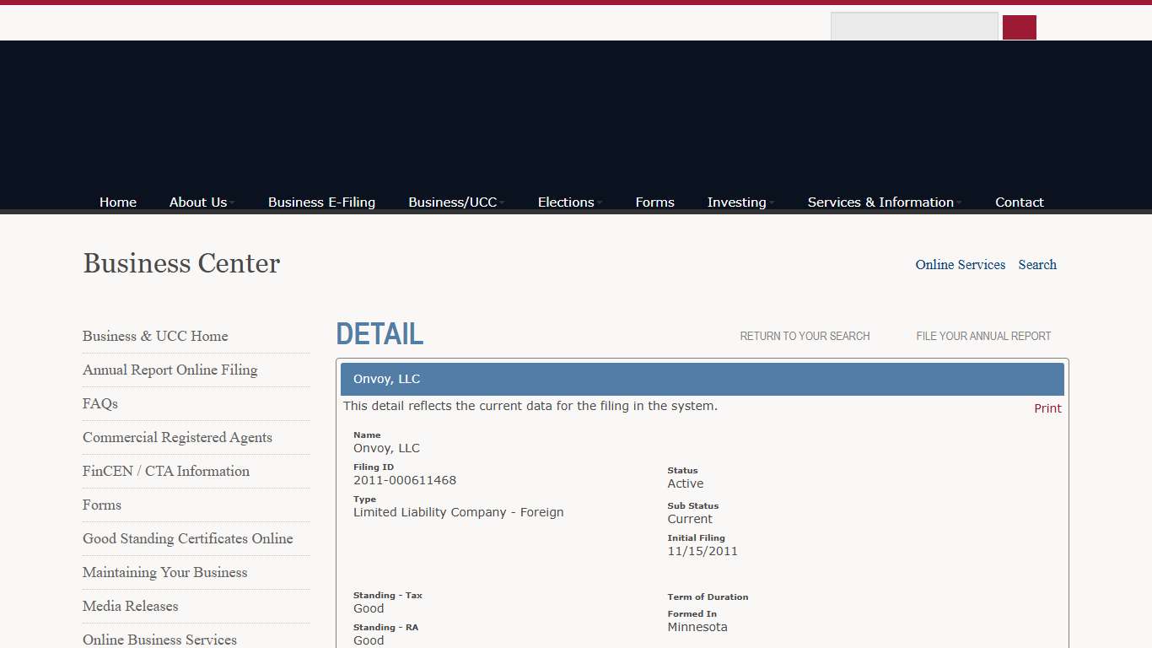Image resolution: width=1152 pixels, height=648 pixels.
Task: Click the search input field at top
Action: point(913,27)
